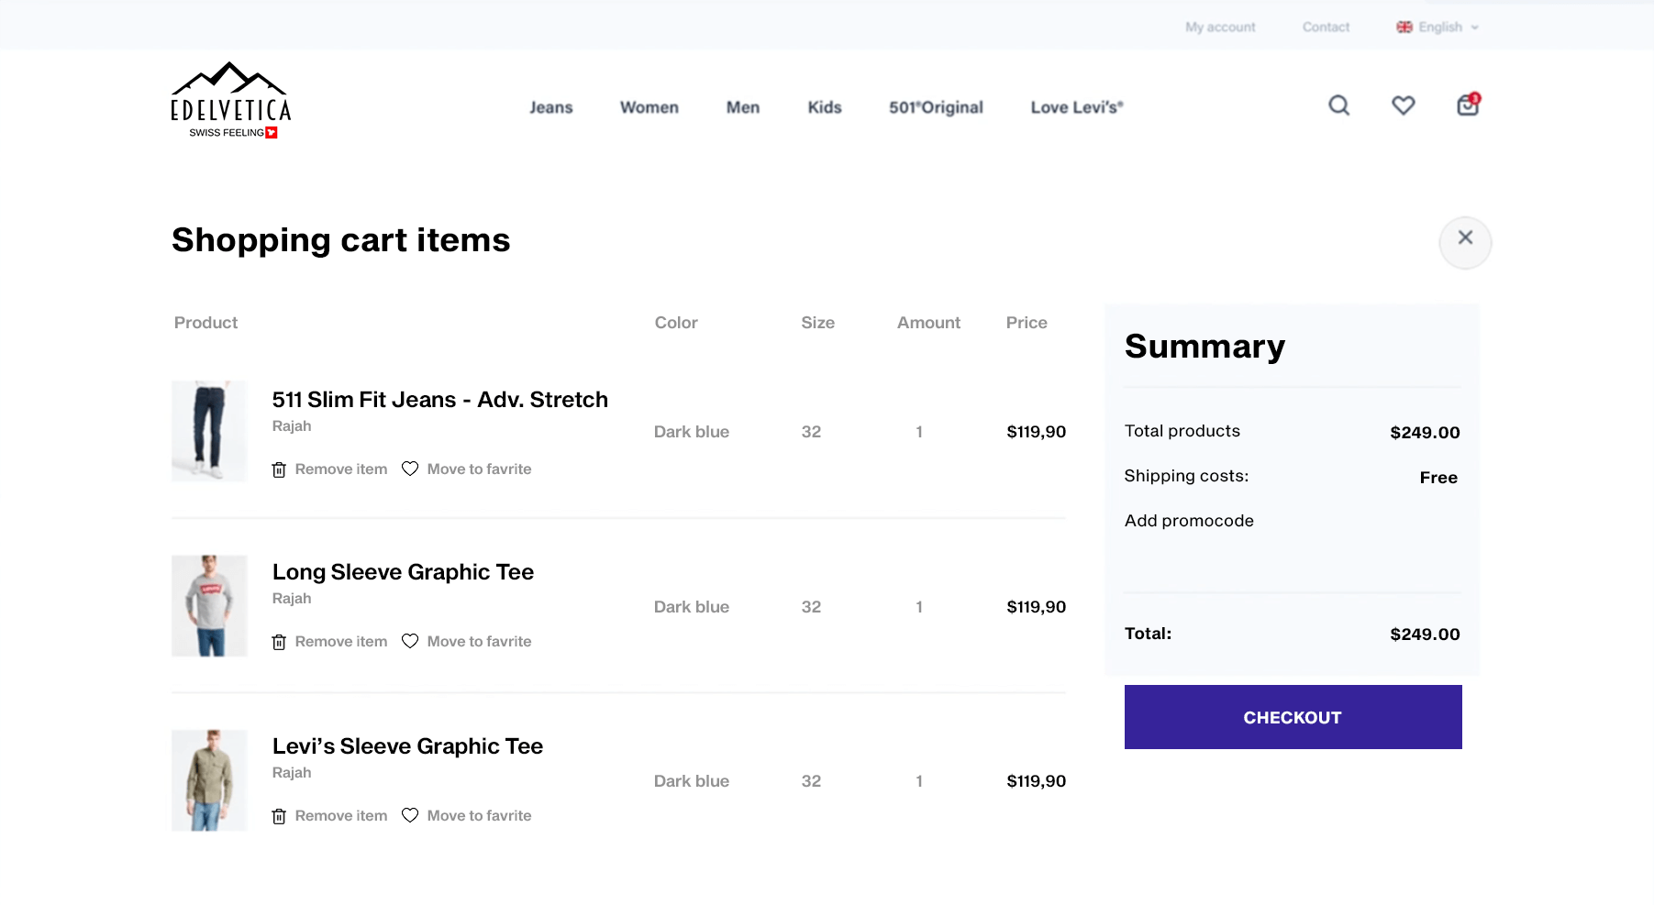Open the Contact link
1654x905 pixels.
pos(1325,27)
